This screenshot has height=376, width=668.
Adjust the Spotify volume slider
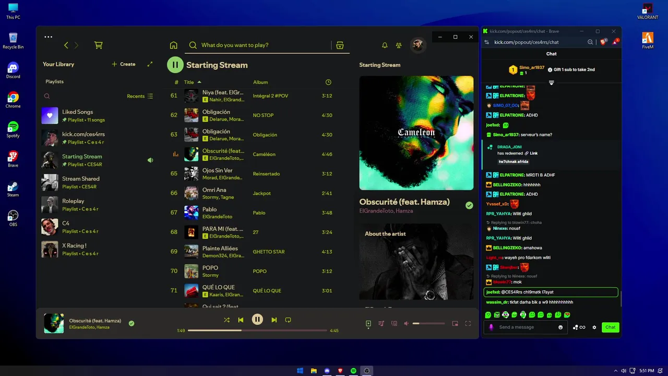click(x=429, y=324)
